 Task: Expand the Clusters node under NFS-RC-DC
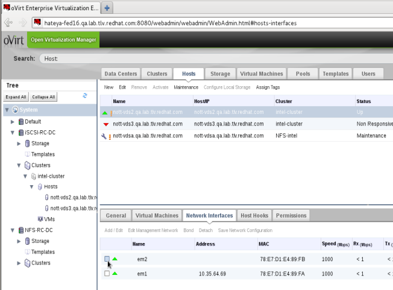click(19, 263)
